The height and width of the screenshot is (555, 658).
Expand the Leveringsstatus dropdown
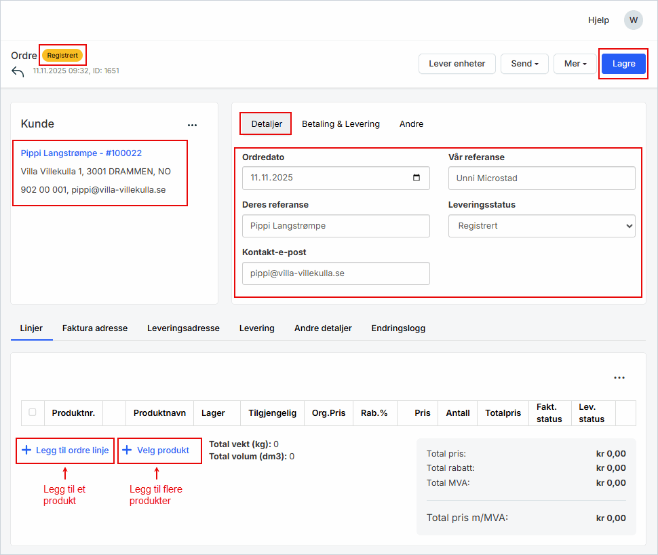(x=541, y=226)
